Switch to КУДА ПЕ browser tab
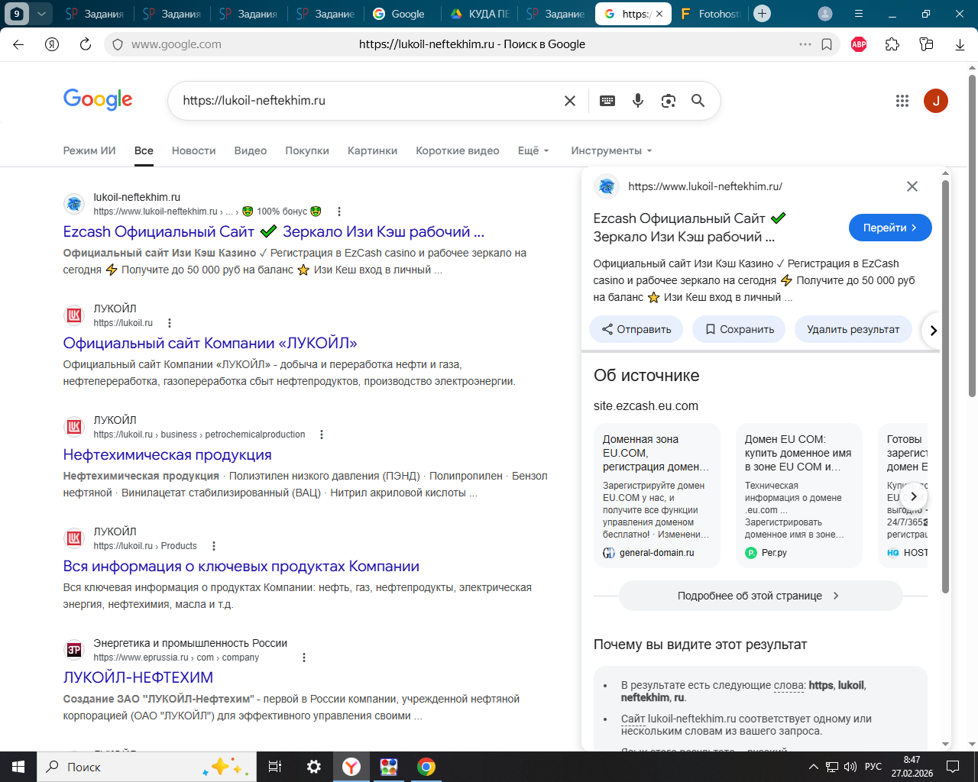Image resolution: width=978 pixels, height=782 pixels. 479,14
